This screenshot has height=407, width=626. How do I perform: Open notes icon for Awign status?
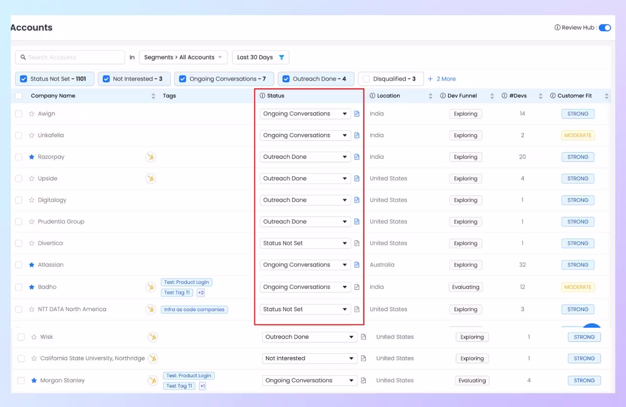click(x=357, y=114)
